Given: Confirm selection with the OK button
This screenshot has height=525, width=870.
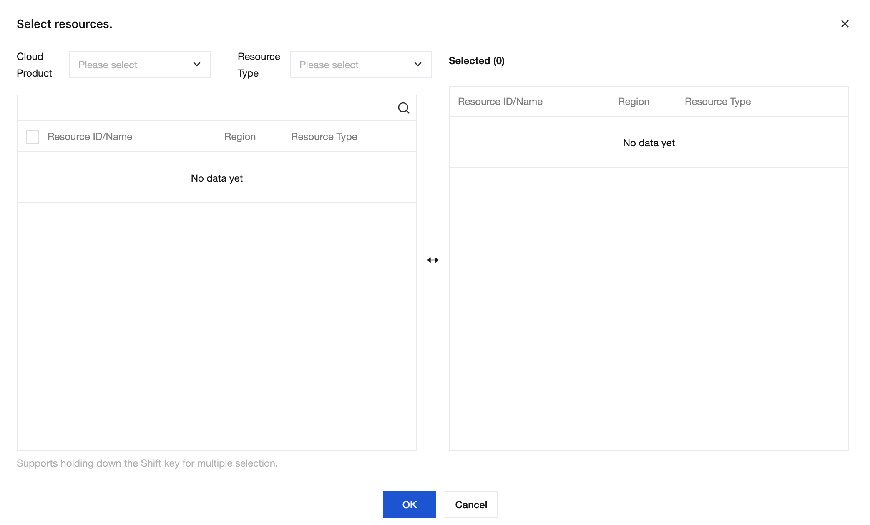Looking at the screenshot, I should tap(409, 505).
